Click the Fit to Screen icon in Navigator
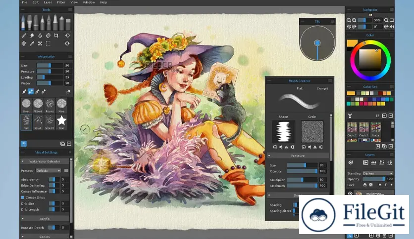Viewport: 414px width, 239px height. point(392,20)
